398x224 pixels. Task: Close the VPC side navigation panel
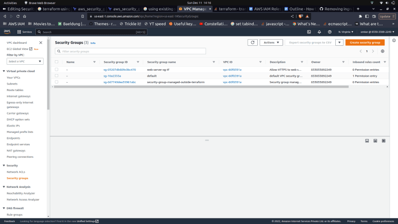tap(41, 43)
